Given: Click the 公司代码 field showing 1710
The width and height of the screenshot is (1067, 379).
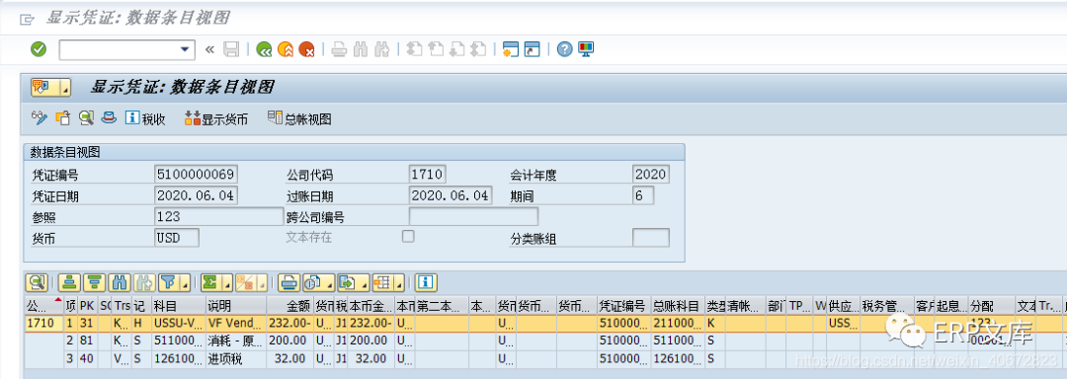Looking at the screenshot, I should 427,175.
